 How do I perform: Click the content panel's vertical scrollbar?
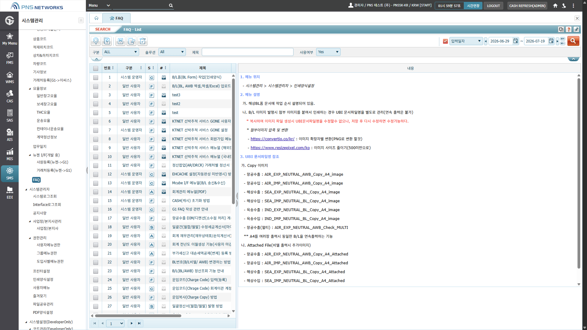tap(579, 174)
